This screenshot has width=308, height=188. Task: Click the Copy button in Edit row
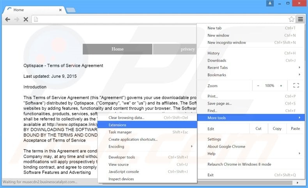(x=277, y=128)
